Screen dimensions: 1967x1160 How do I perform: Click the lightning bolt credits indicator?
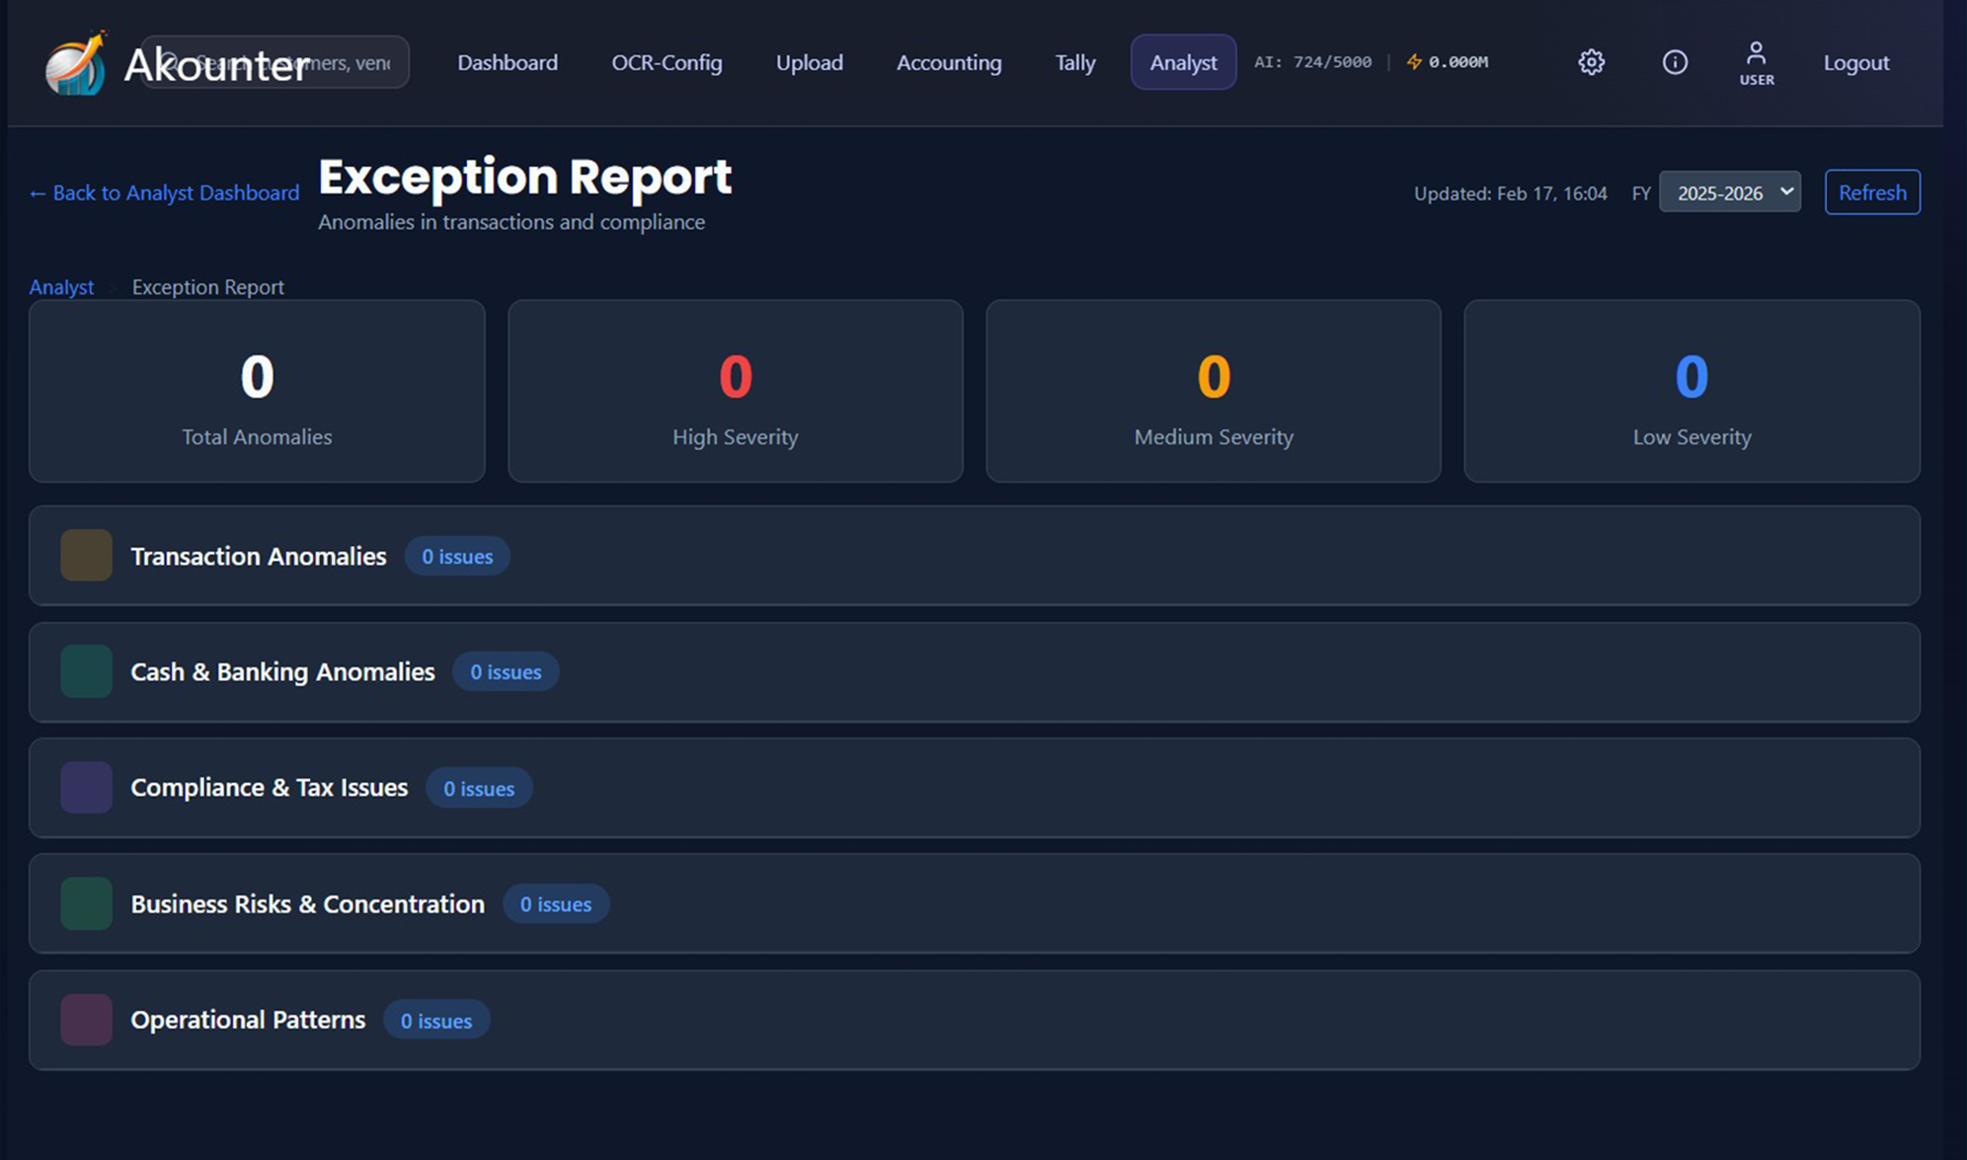coord(1414,61)
